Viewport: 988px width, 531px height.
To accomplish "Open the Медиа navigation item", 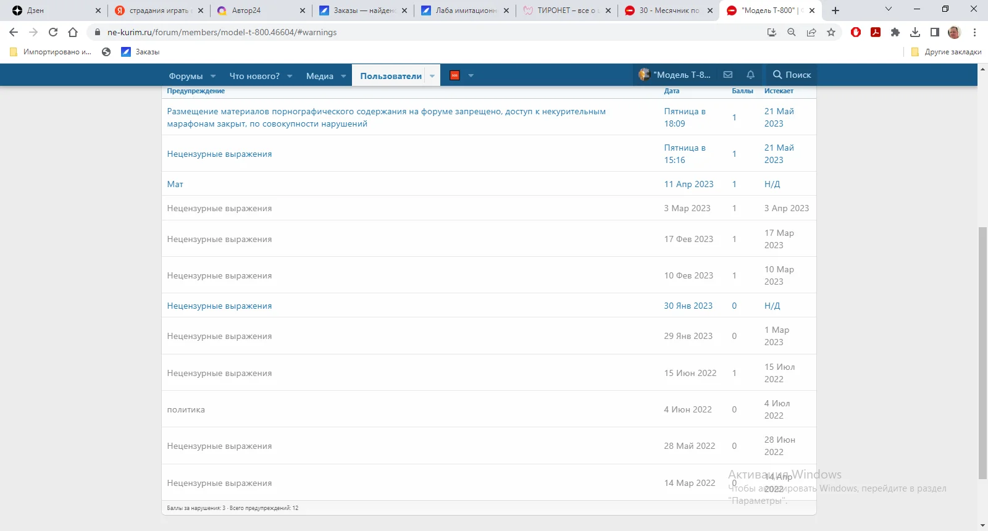I will coord(320,76).
